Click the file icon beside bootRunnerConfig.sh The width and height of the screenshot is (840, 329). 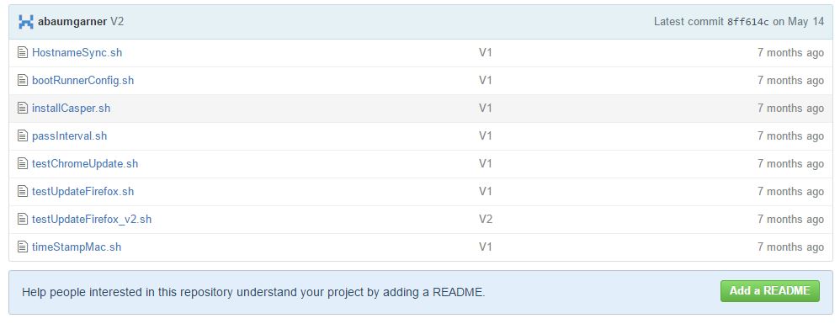(x=23, y=81)
